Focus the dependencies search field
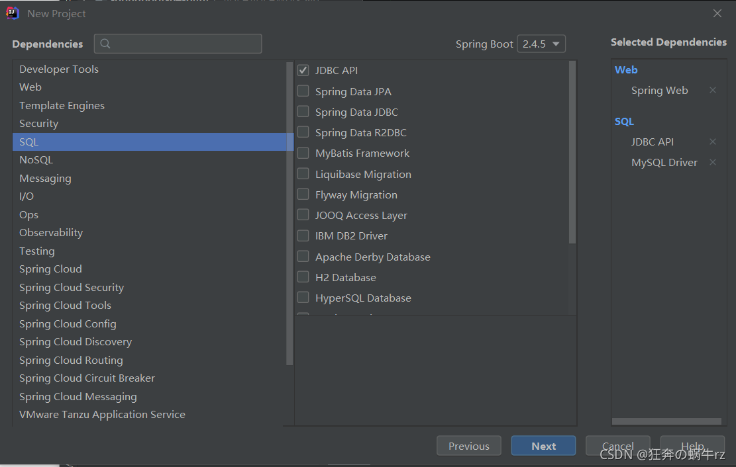Screen dimensions: 736x467 tap(178, 44)
